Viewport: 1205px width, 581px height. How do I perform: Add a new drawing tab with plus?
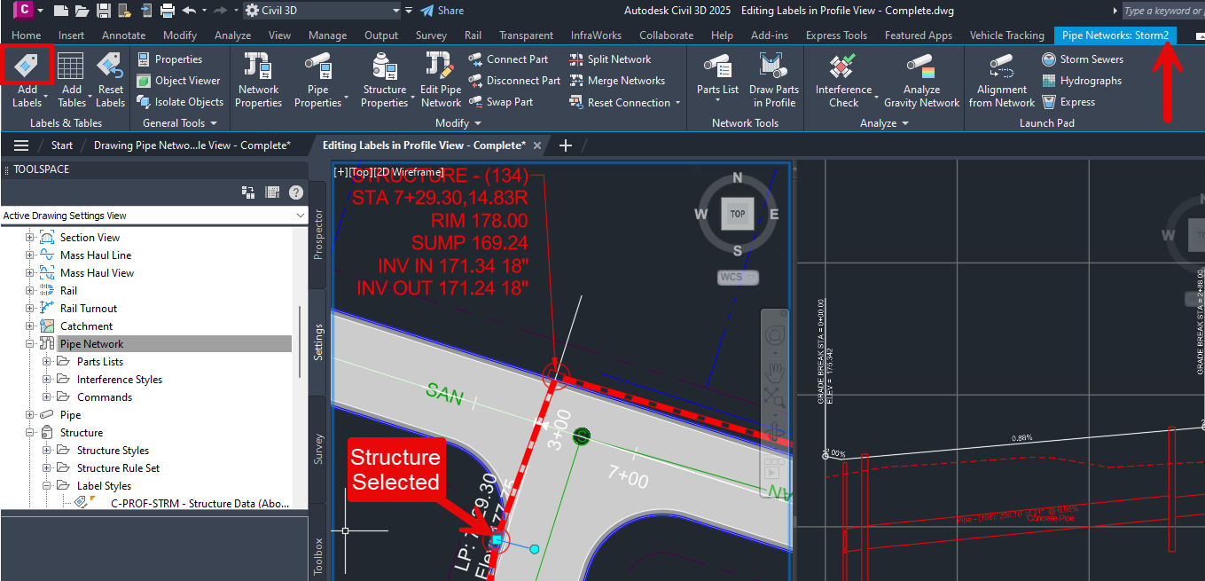566,145
